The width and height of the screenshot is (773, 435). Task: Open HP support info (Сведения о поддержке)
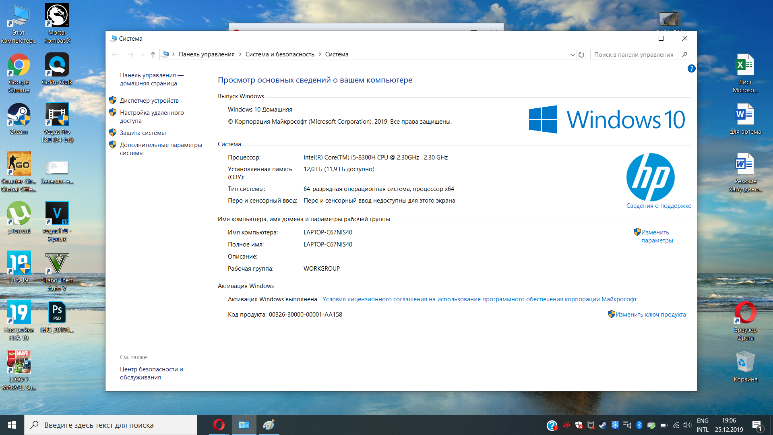point(659,206)
